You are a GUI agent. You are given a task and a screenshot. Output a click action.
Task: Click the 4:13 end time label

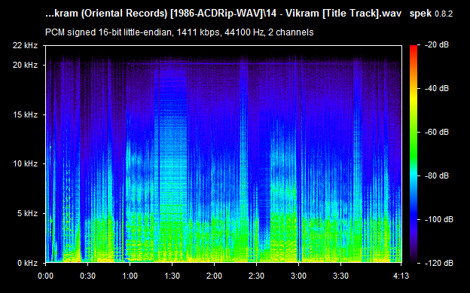click(x=401, y=276)
